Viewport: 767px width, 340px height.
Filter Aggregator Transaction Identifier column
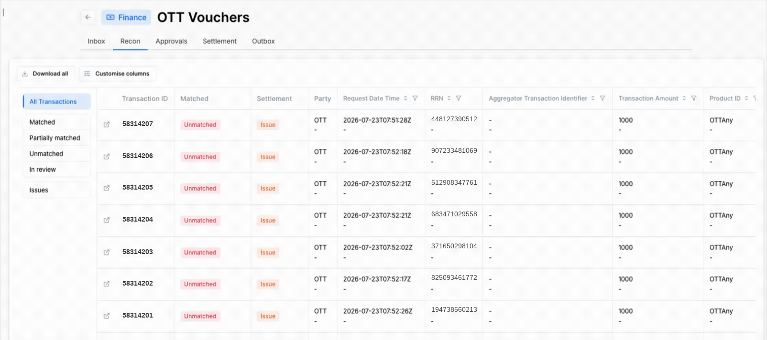point(603,98)
